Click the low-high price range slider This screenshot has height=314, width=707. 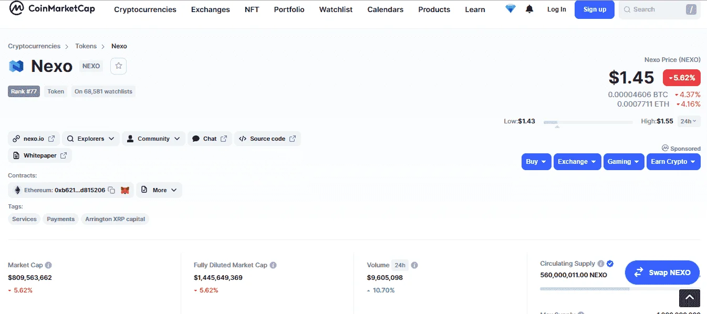click(x=588, y=122)
